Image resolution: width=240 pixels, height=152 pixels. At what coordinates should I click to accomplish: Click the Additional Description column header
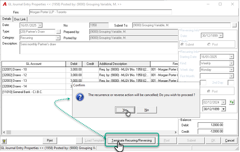pos(124,64)
